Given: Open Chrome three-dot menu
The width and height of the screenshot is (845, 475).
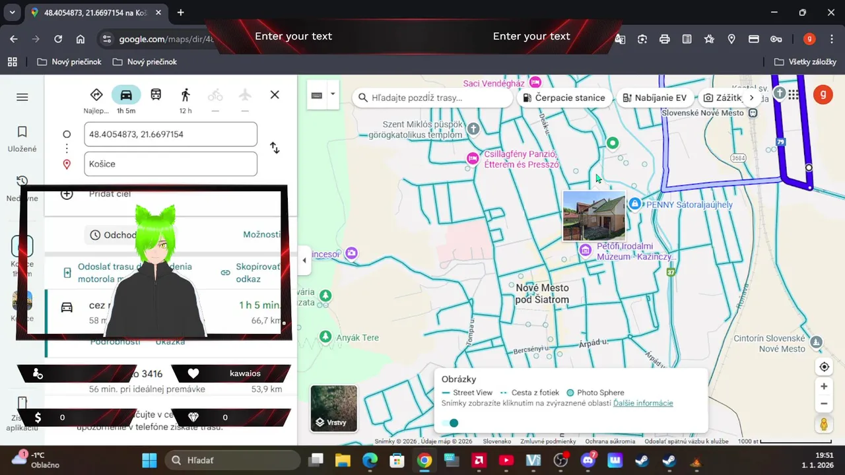Looking at the screenshot, I should click(831, 39).
